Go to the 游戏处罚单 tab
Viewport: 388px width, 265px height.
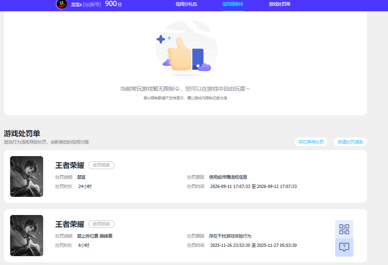(280, 4)
